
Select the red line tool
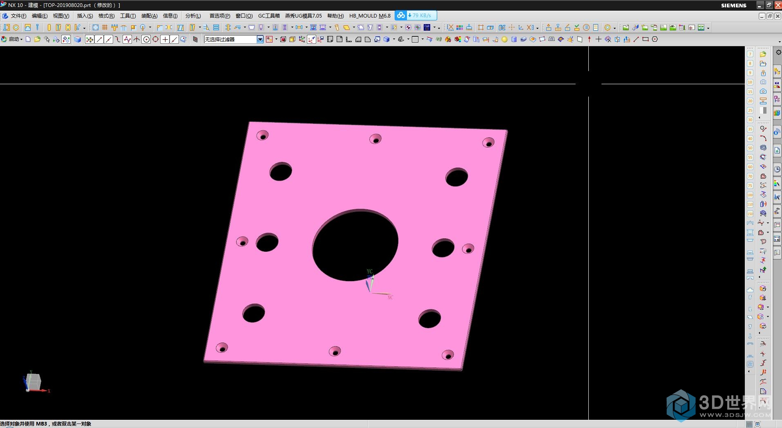tap(636, 39)
